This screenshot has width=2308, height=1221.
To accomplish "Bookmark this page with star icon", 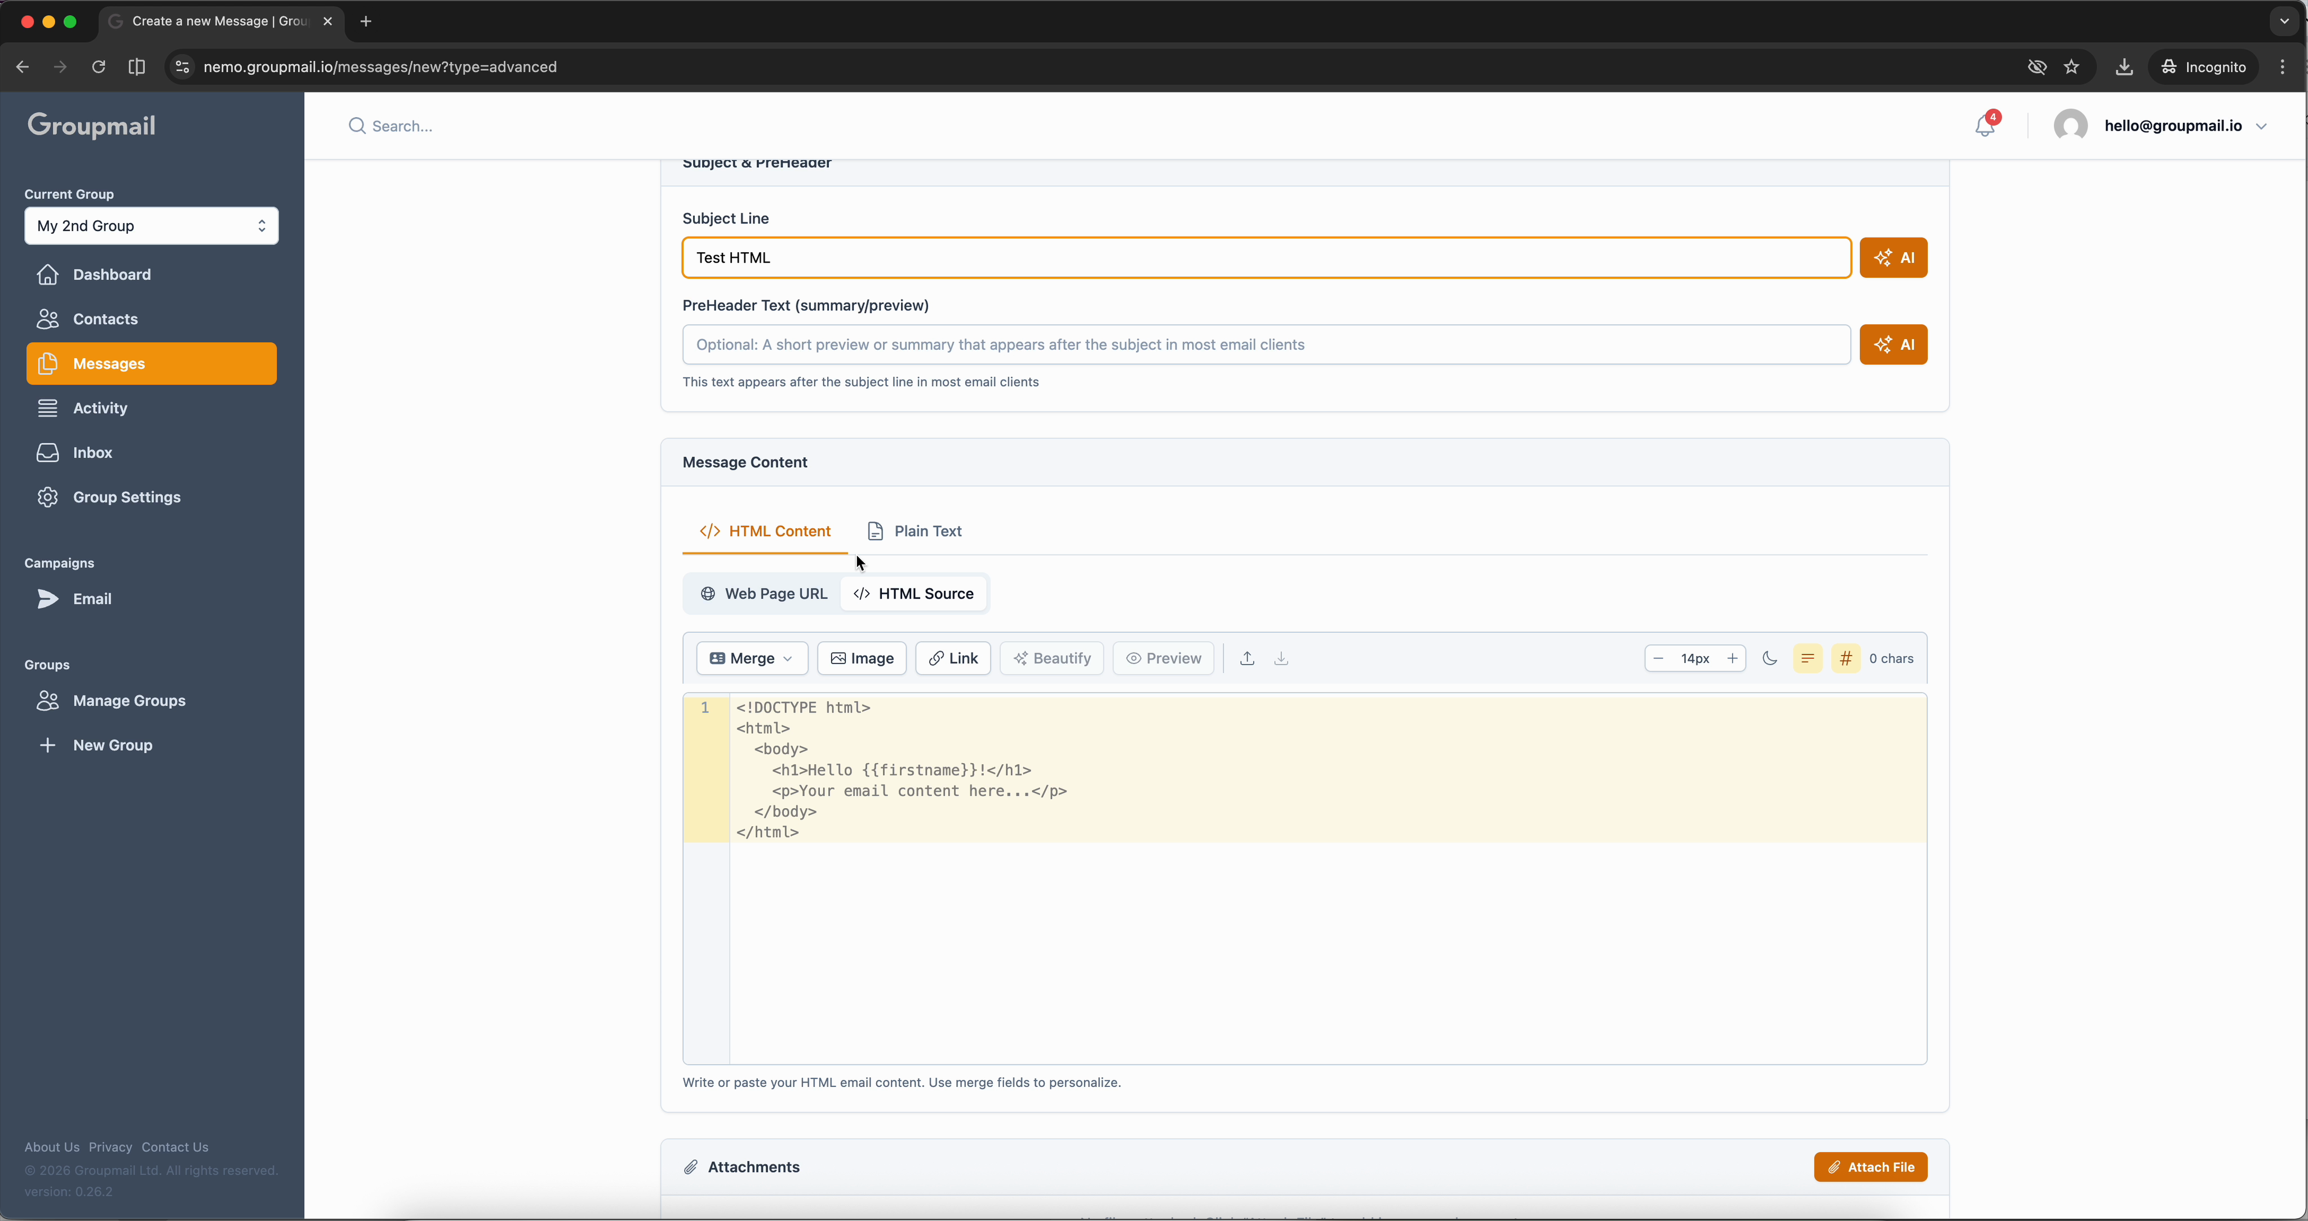I will coord(2071,67).
